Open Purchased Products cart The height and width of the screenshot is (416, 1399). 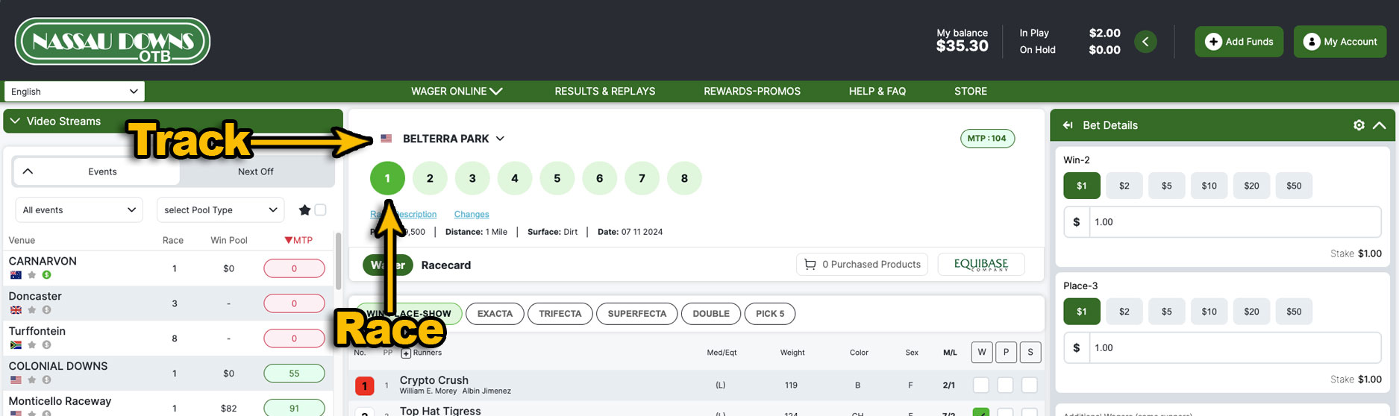point(863,265)
